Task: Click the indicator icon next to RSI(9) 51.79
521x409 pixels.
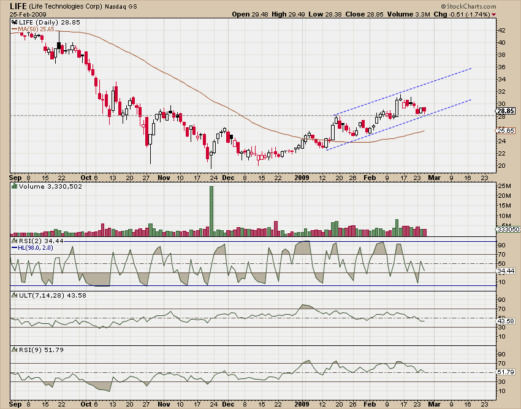Action: 14,350
